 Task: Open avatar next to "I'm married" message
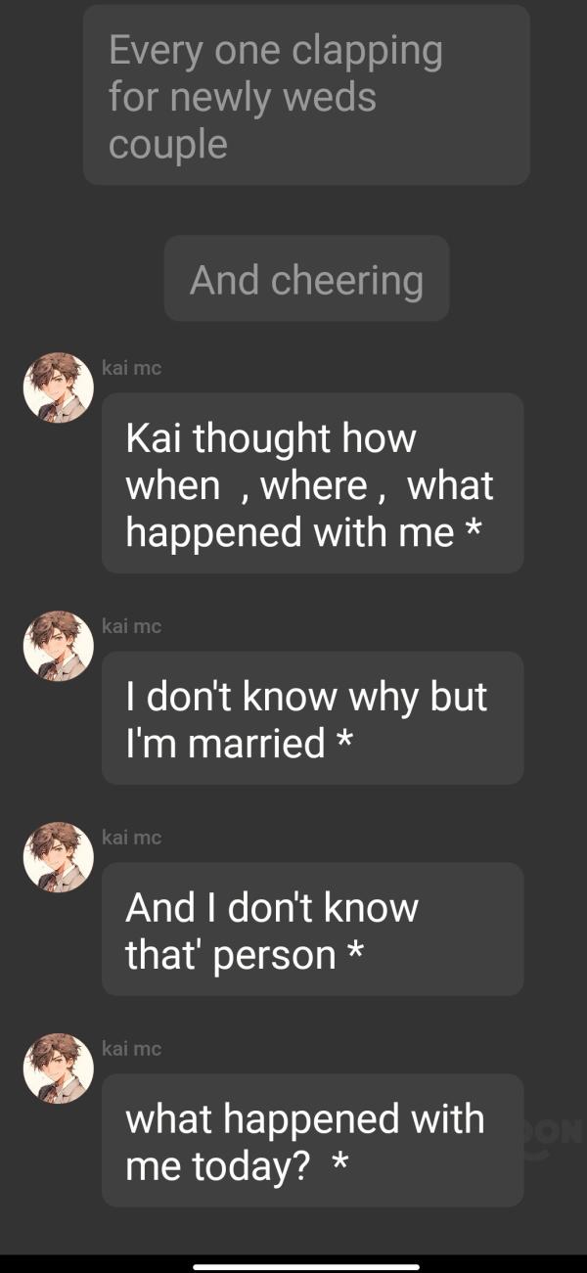pyautogui.click(x=59, y=646)
